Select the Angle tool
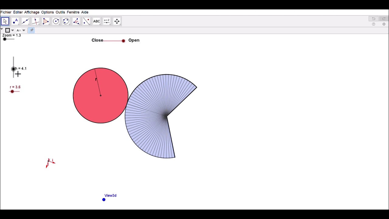 [x=76, y=21]
